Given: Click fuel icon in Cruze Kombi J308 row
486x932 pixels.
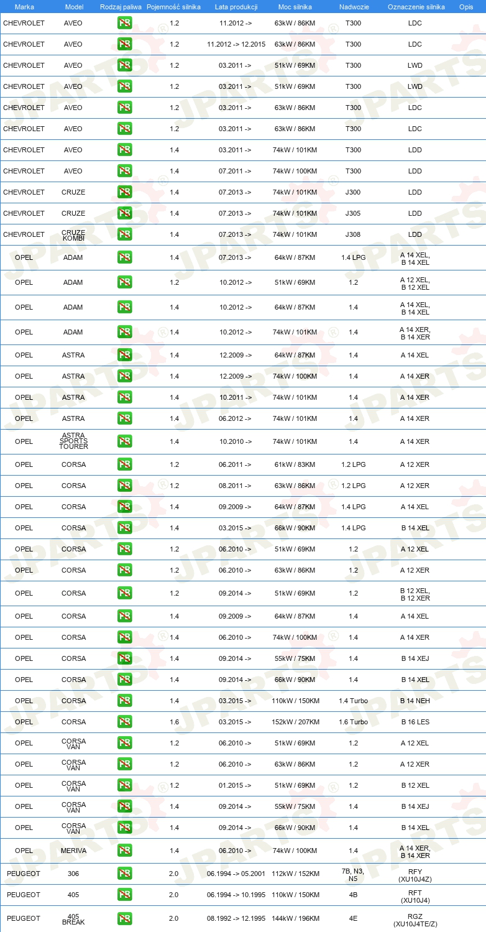Looking at the screenshot, I should pyautogui.click(x=124, y=234).
